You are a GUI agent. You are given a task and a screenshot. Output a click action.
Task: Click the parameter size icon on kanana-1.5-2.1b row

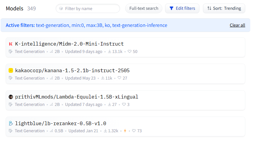tap(51, 78)
